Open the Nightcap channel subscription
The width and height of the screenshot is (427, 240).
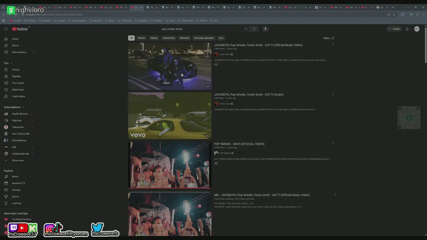point(19,120)
